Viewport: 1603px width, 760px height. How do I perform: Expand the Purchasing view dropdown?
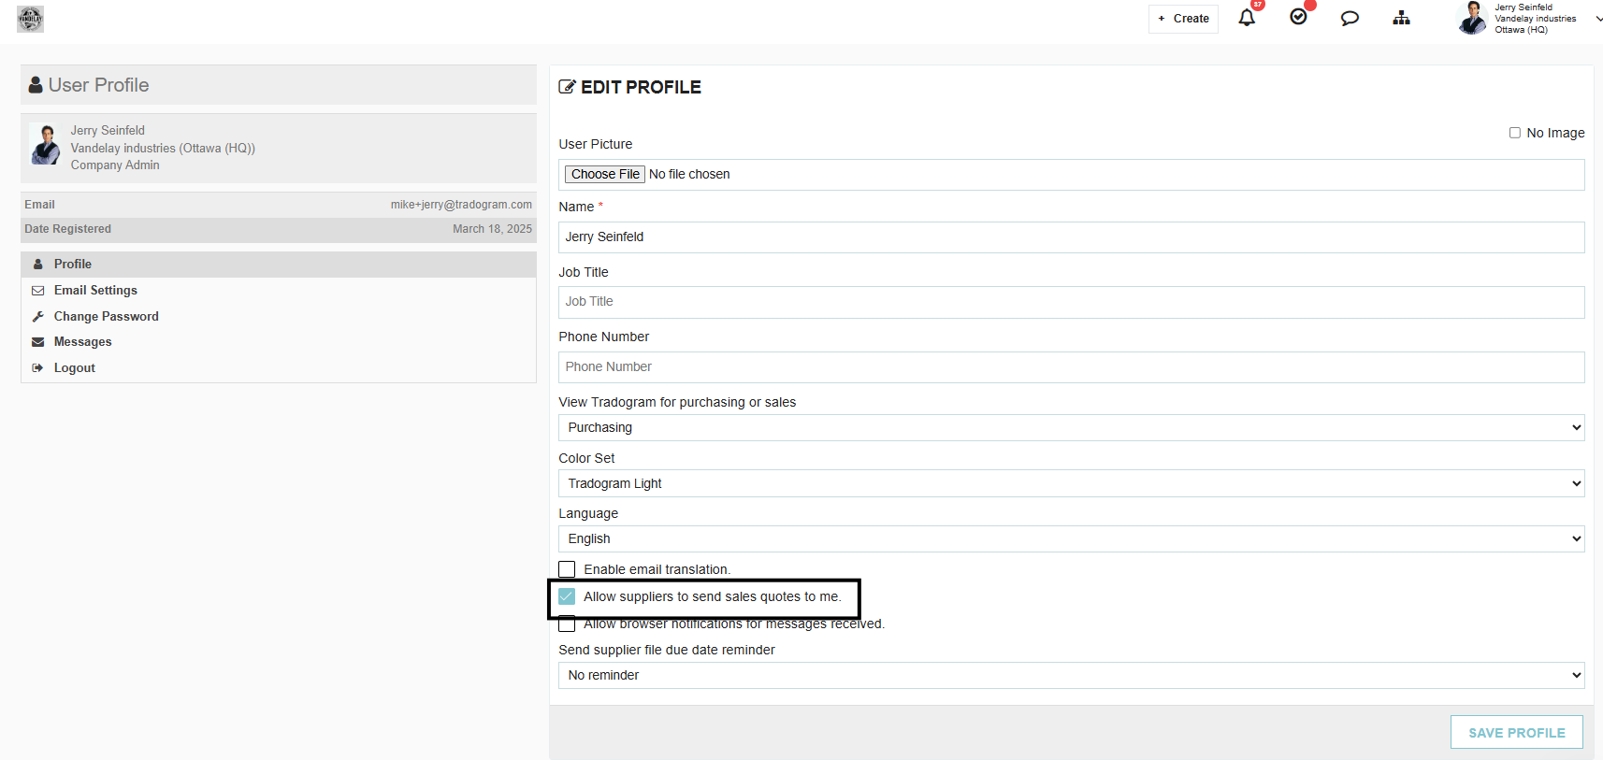pyautogui.click(x=1072, y=427)
